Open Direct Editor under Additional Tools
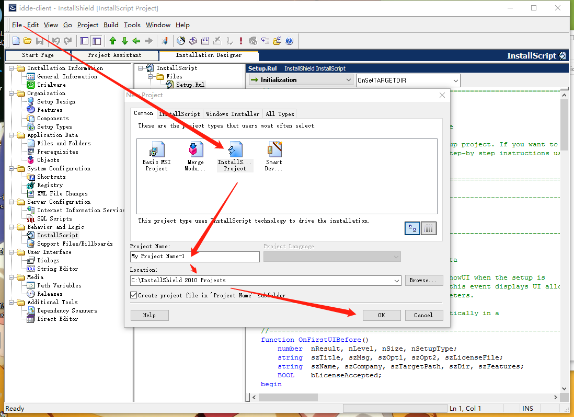The image size is (574, 417). click(x=58, y=319)
